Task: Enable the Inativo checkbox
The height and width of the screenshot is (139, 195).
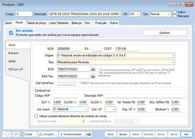Action: tap(175, 12)
